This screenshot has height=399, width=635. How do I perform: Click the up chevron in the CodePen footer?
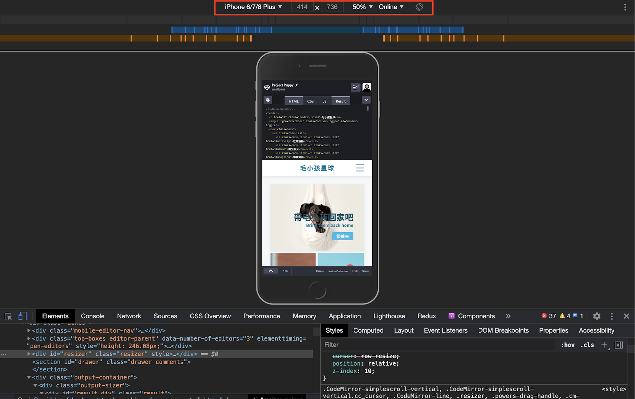tap(271, 271)
